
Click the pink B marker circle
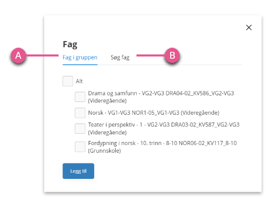172,55
